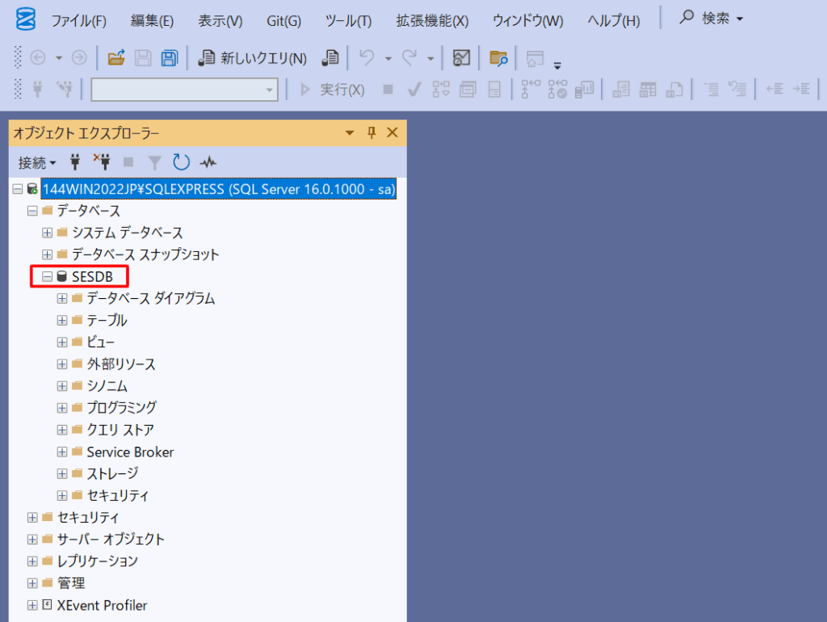Toggle auto-hide pin on Object Explorer panel
The height and width of the screenshot is (622, 827).
pyautogui.click(x=372, y=132)
